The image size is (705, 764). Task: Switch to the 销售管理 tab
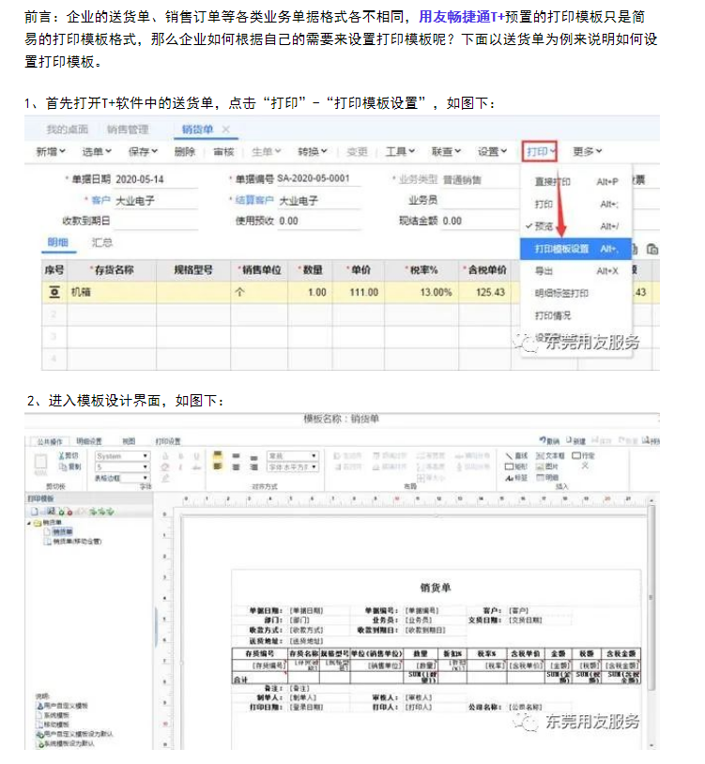(128, 130)
